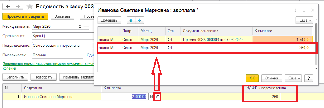Screen dimensions: 324x108
Task: Click the Подобрать button
Action: 44,77
